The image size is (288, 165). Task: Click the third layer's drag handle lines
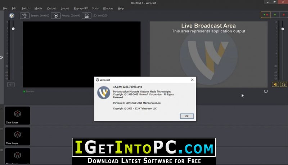tap(1, 150)
